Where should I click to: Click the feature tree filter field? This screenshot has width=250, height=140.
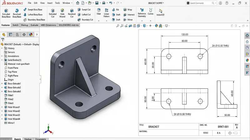pyautogui.click(x=20, y=39)
